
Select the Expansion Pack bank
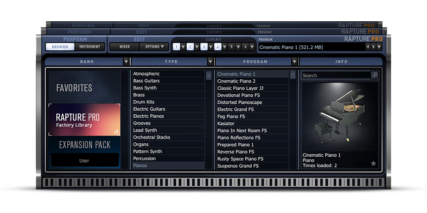84,145
